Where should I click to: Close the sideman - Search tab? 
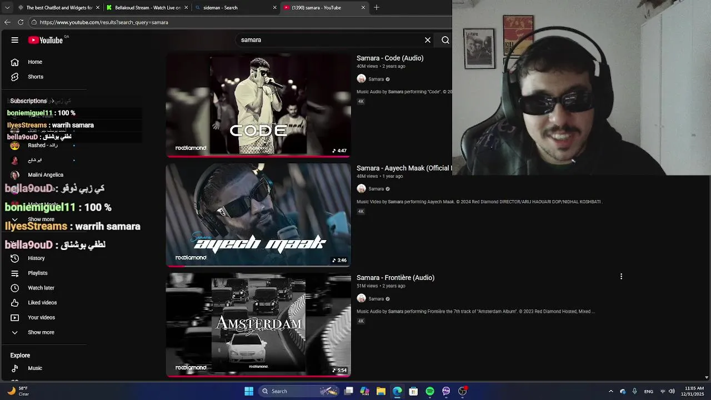[x=274, y=8]
